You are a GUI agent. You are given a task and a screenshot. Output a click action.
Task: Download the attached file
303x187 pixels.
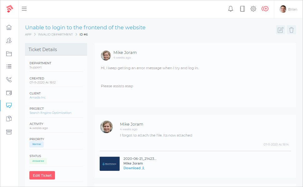134,168
